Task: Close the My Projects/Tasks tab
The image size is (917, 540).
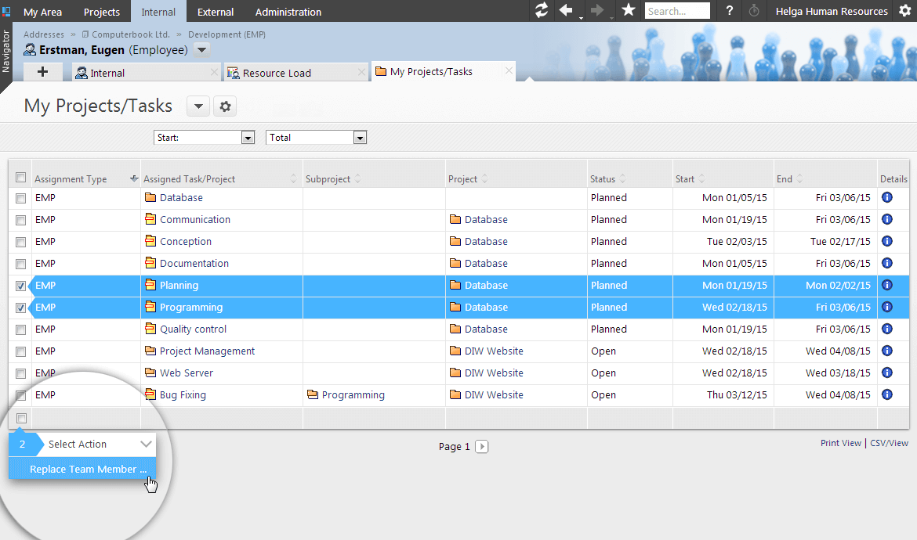Action: click(509, 70)
